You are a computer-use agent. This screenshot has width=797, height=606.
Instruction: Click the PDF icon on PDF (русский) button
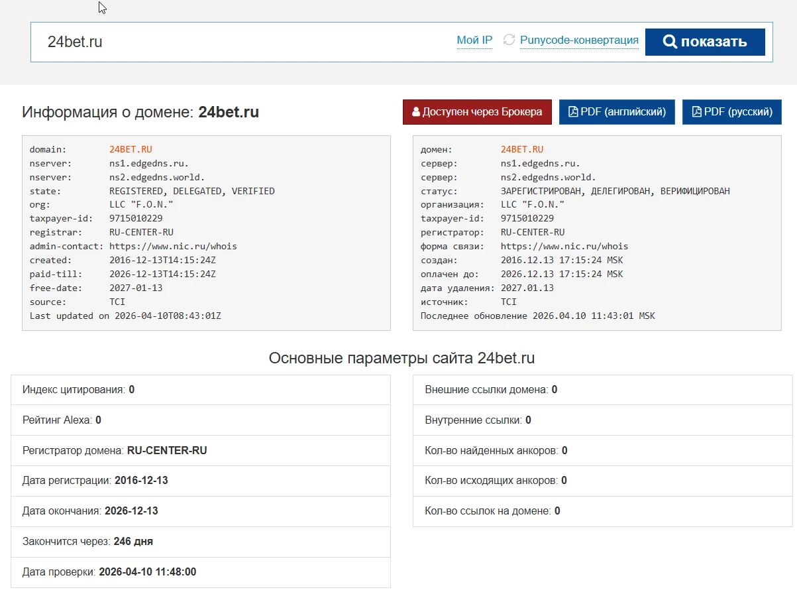click(696, 111)
